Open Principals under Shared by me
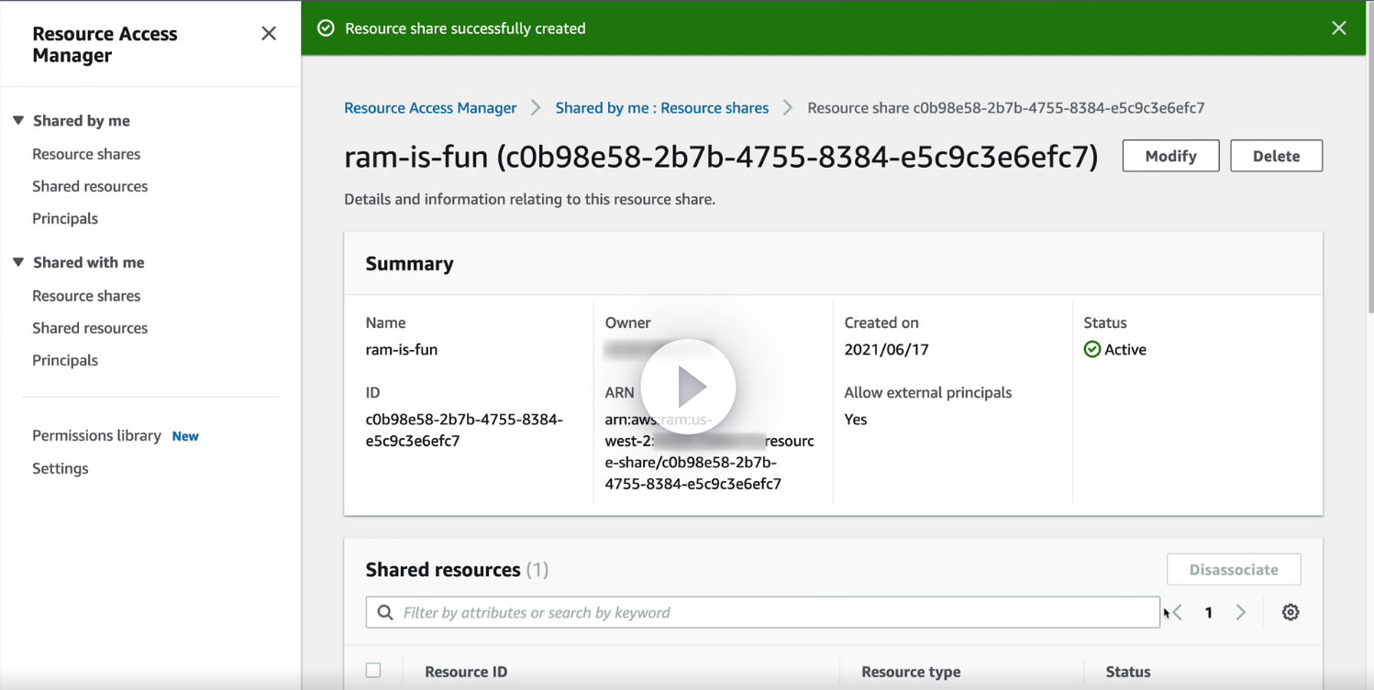 pyautogui.click(x=65, y=218)
